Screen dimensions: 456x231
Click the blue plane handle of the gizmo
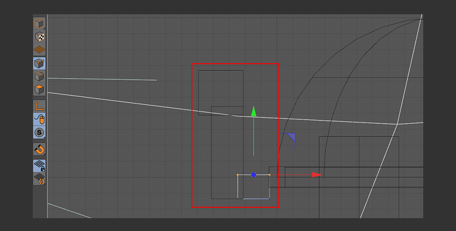(x=292, y=137)
